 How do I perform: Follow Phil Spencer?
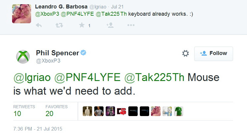click(x=213, y=53)
